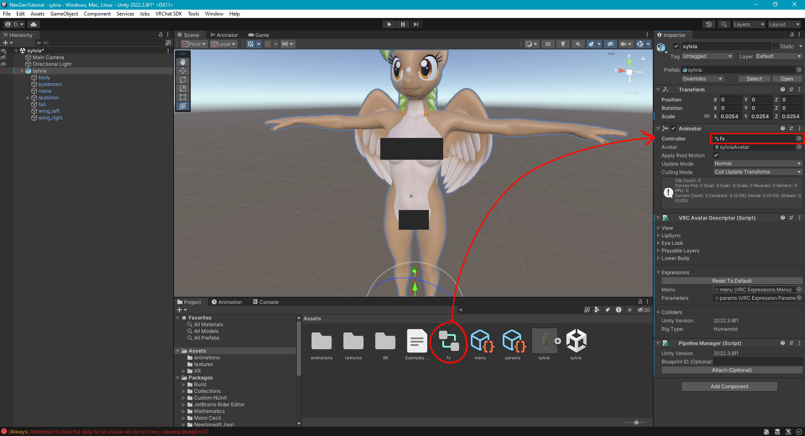The image size is (805, 436).
Task: Open the Pivot dropdown
Action: coord(195,44)
